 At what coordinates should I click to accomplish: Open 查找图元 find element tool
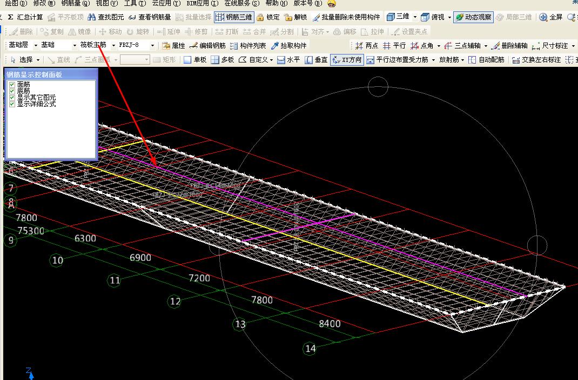click(x=106, y=17)
